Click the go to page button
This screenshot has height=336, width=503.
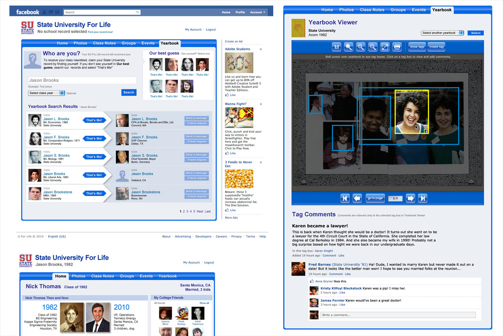tap(375, 198)
